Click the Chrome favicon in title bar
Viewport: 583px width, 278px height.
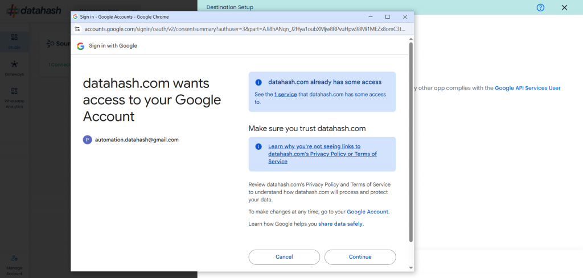pyautogui.click(x=75, y=16)
